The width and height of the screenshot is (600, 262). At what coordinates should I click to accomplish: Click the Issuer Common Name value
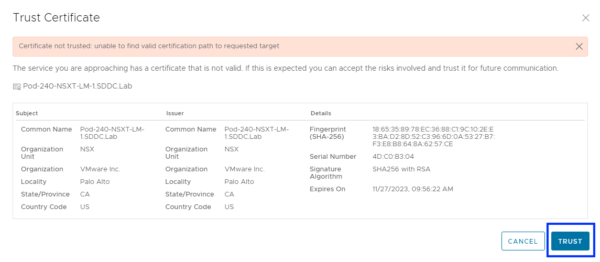click(256, 133)
